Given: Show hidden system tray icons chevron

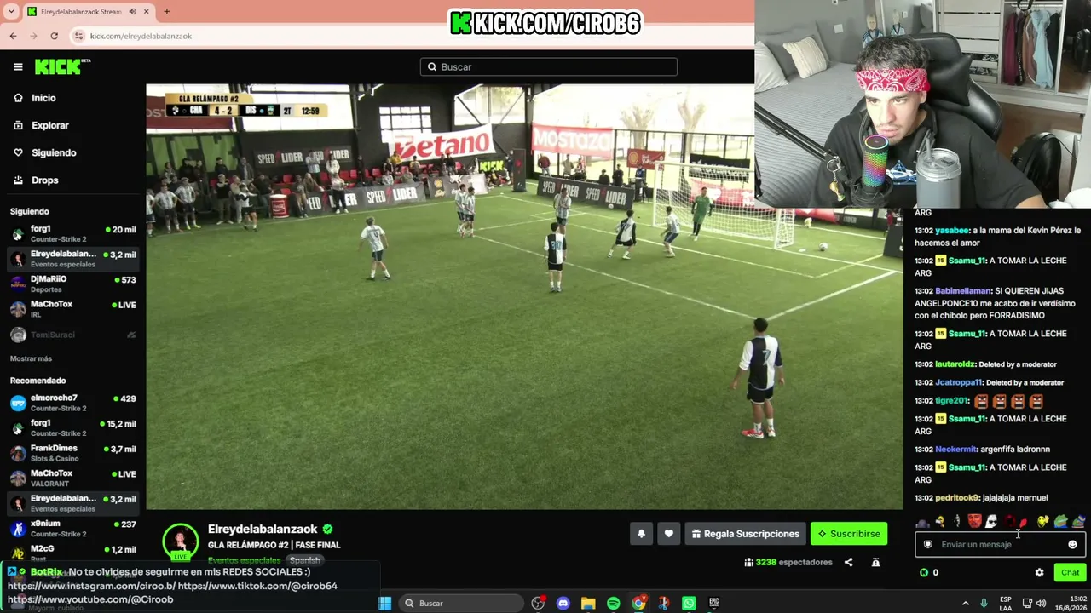Looking at the screenshot, I should coord(965,603).
